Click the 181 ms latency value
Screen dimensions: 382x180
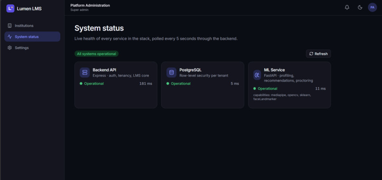point(146,84)
